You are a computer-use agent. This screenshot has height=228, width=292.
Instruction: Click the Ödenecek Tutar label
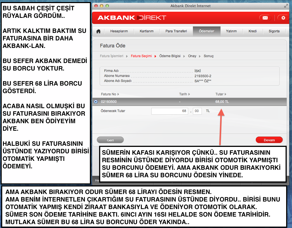click(x=113, y=111)
